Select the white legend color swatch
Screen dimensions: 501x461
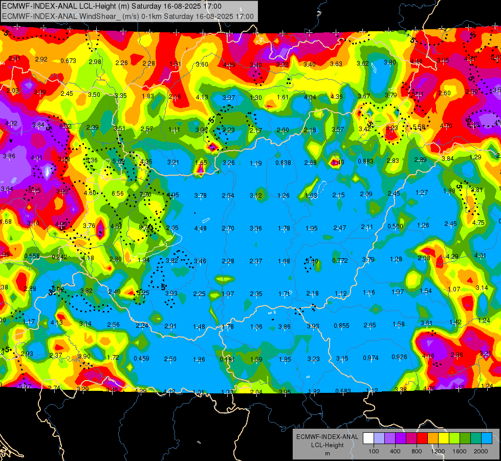click(368, 438)
